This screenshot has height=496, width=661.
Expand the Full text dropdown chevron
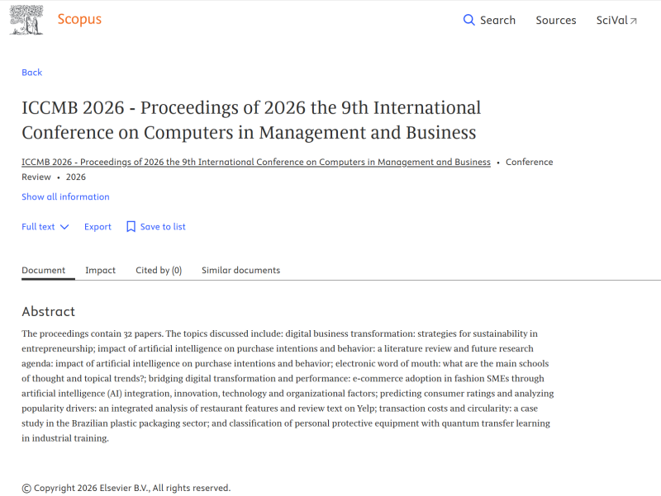(x=64, y=227)
